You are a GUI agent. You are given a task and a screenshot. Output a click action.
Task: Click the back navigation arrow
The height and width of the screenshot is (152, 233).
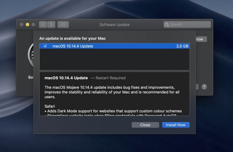click(x=43, y=25)
